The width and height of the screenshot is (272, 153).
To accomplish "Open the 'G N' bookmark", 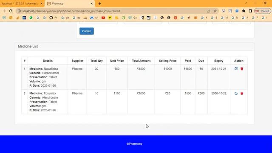I will [x=235, y=18].
